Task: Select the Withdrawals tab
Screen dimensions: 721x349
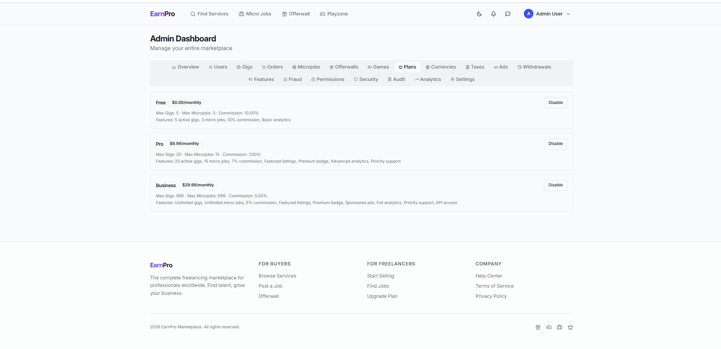Action: click(x=534, y=67)
